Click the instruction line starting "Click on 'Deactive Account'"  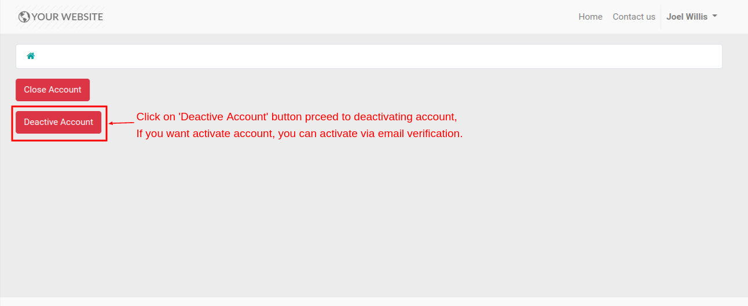tap(296, 116)
